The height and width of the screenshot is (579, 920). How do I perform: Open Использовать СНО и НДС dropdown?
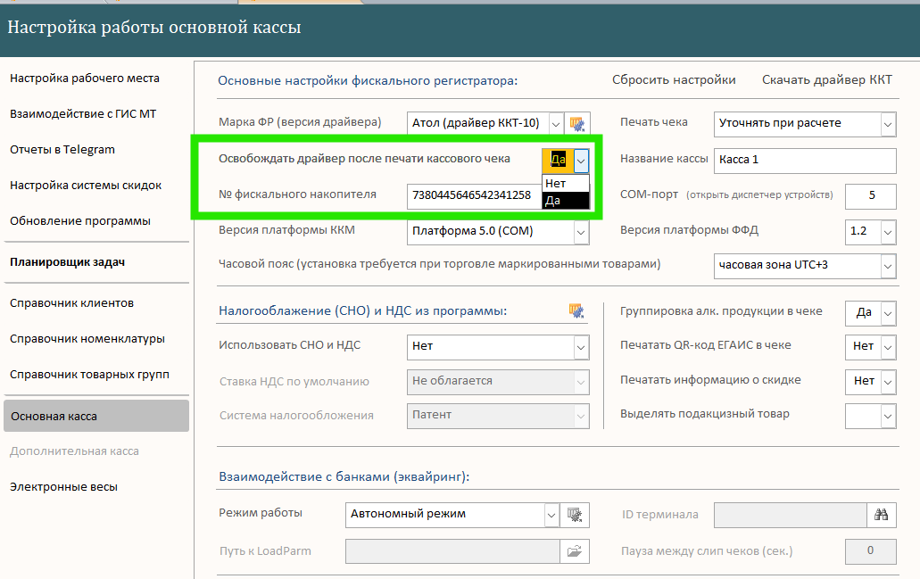pyautogui.click(x=581, y=347)
